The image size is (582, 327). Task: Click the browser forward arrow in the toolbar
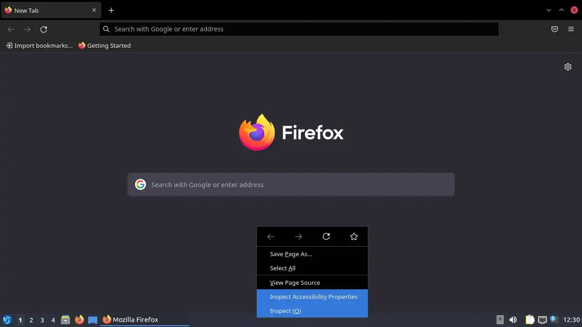[27, 29]
